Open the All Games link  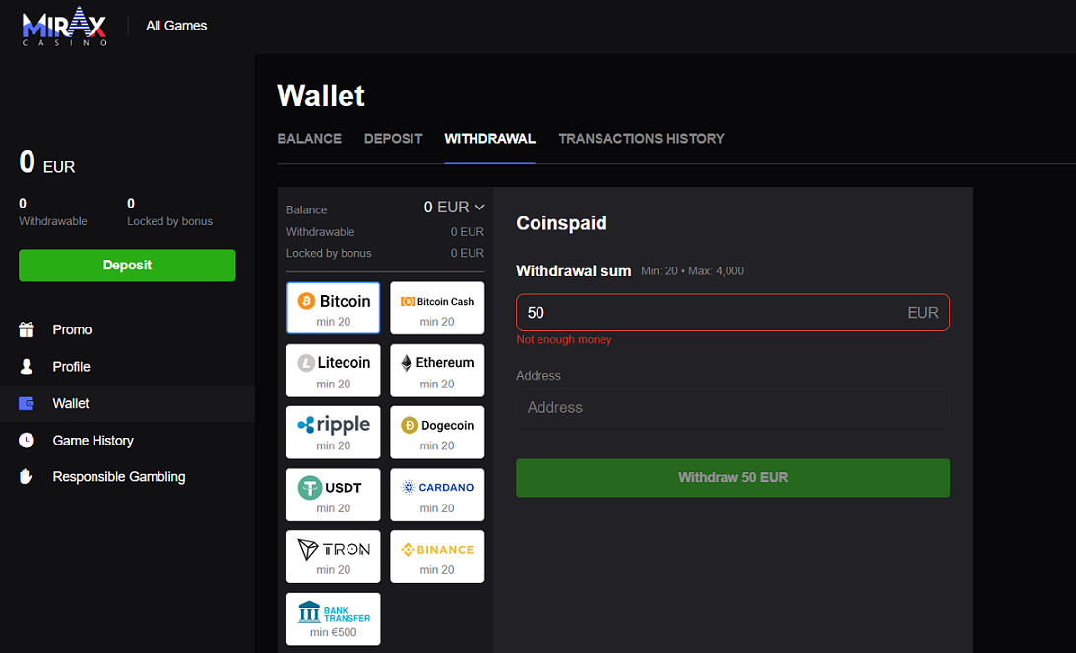tap(176, 26)
